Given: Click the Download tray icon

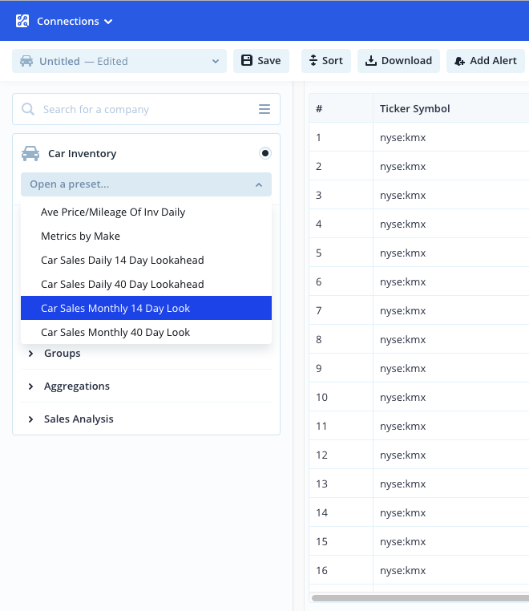Looking at the screenshot, I should point(371,61).
